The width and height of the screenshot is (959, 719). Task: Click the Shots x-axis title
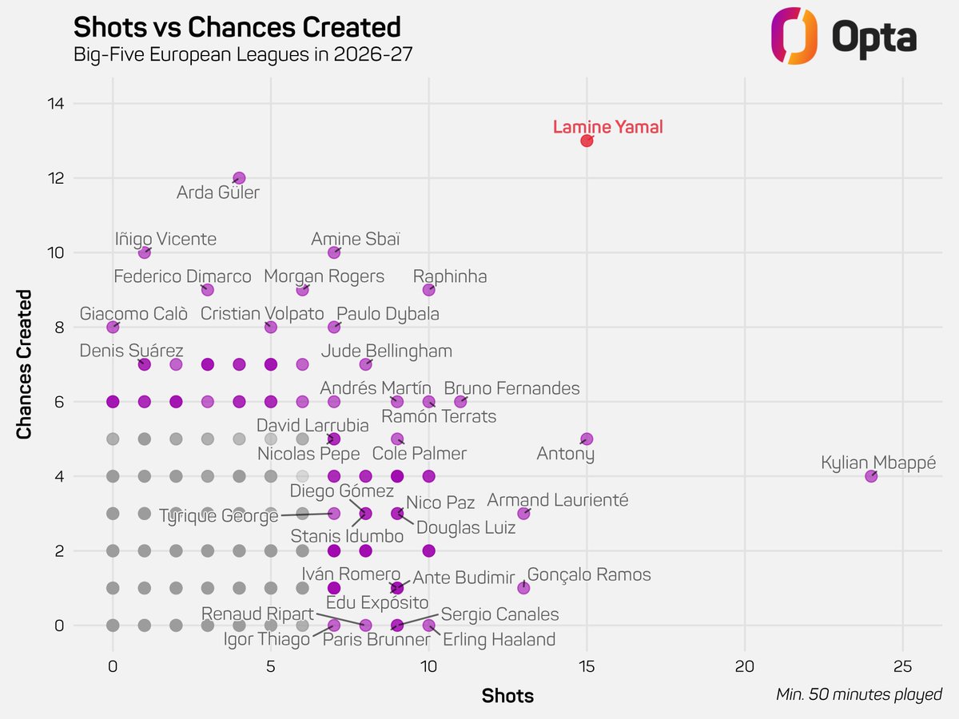507,696
